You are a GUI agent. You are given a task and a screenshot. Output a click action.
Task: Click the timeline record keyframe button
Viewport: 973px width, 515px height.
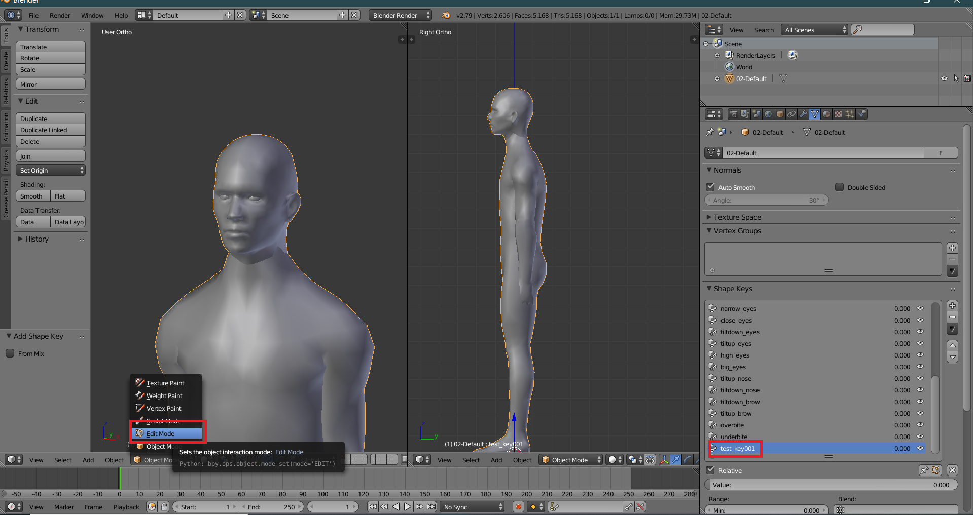(518, 507)
